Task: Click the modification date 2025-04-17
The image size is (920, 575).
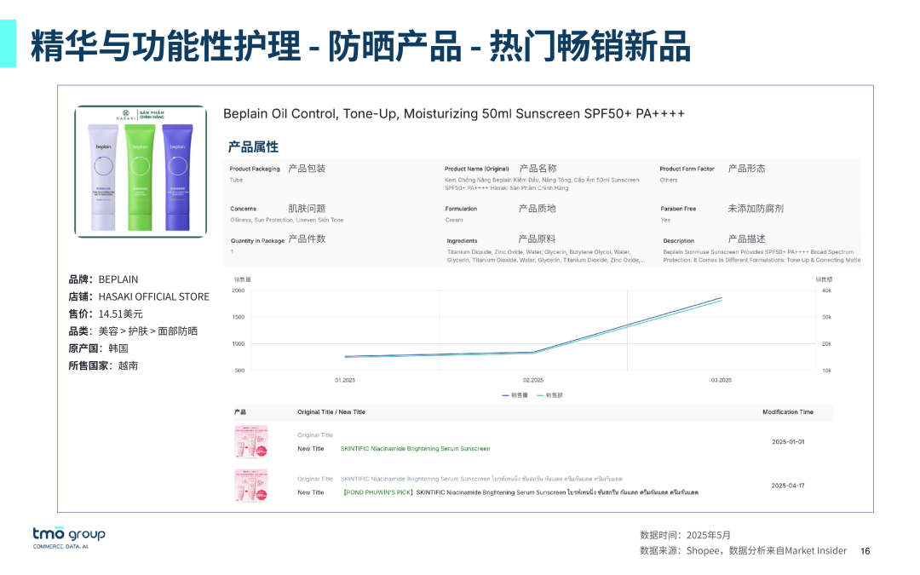Action: pyautogui.click(x=788, y=486)
